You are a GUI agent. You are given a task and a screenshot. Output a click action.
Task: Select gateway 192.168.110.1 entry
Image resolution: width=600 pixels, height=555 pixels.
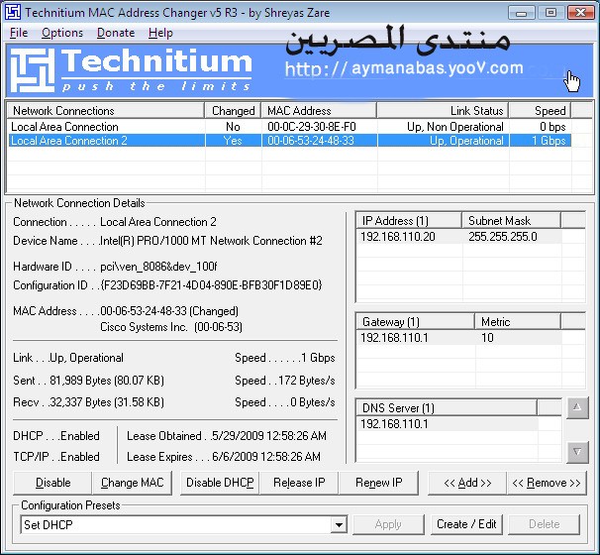[394, 338]
